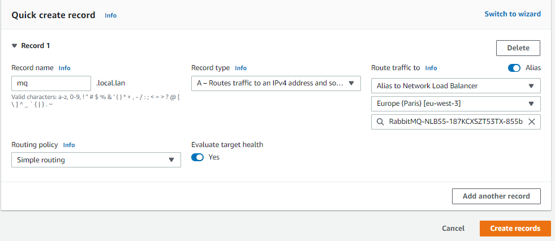
Task: Open the Record type dropdown
Action: click(x=276, y=83)
